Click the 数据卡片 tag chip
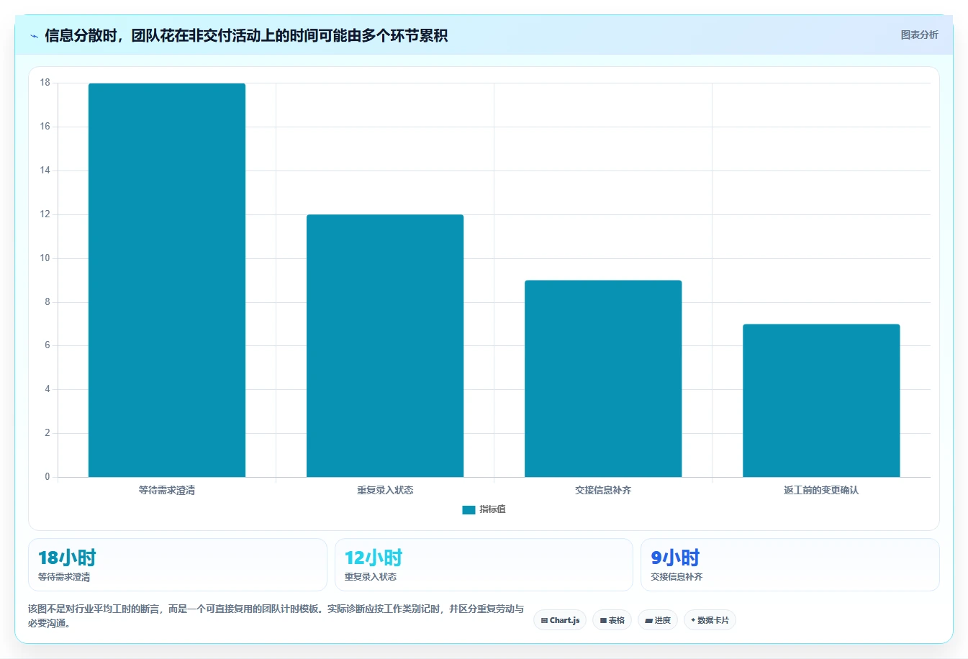The width and height of the screenshot is (968, 659). (710, 620)
